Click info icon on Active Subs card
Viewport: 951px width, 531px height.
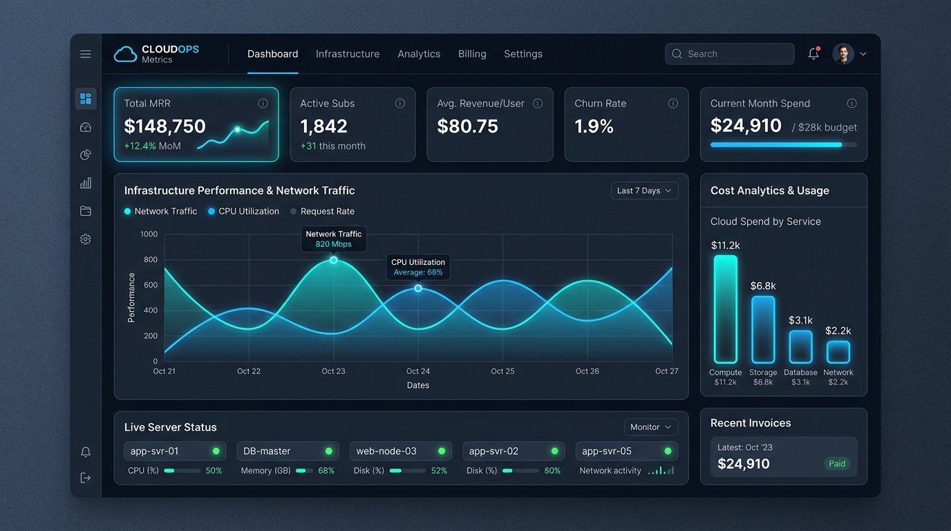coord(400,103)
